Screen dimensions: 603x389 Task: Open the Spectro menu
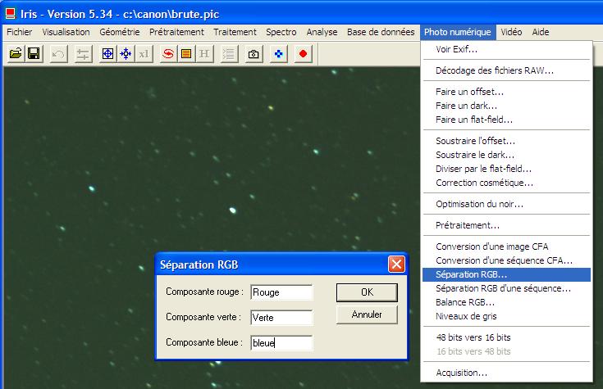coord(281,32)
